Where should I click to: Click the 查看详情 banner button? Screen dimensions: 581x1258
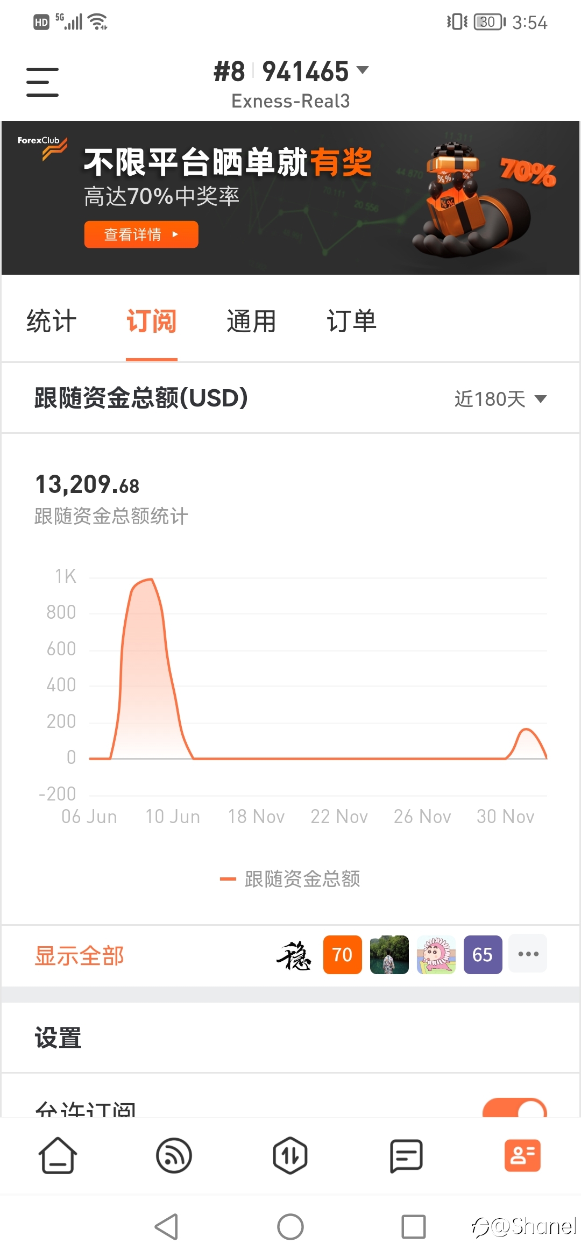(x=141, y=234)
